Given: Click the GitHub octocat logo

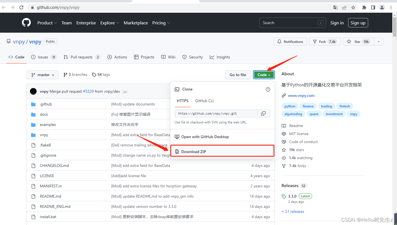Looking at the screenshot, I should tap(26, 23).
